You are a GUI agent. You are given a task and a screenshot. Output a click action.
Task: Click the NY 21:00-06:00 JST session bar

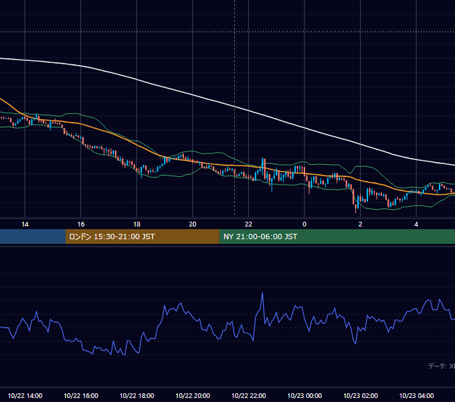point(337,237)
